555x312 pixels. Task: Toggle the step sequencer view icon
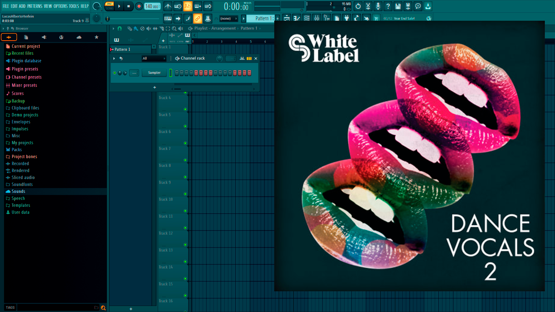click(x=249, y=58)
